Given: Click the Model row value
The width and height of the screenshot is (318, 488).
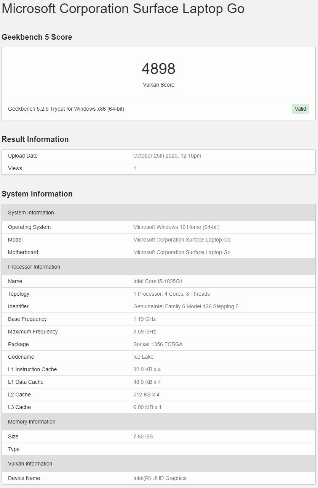Looking at the screenshot, I should [x=182, y=240].
